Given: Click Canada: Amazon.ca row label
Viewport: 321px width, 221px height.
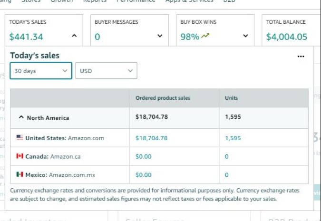Looking at the screenshot, I should click(53, 156).
